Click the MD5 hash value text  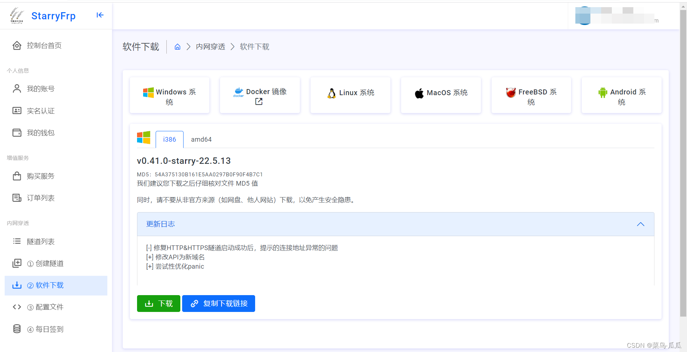tap(209, 175)
